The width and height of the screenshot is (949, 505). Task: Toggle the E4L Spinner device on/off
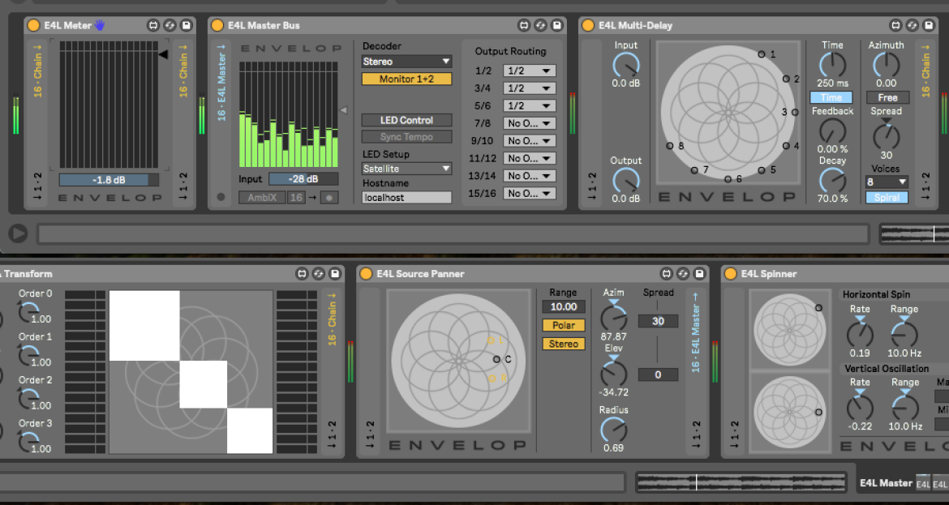click(731, 274)
